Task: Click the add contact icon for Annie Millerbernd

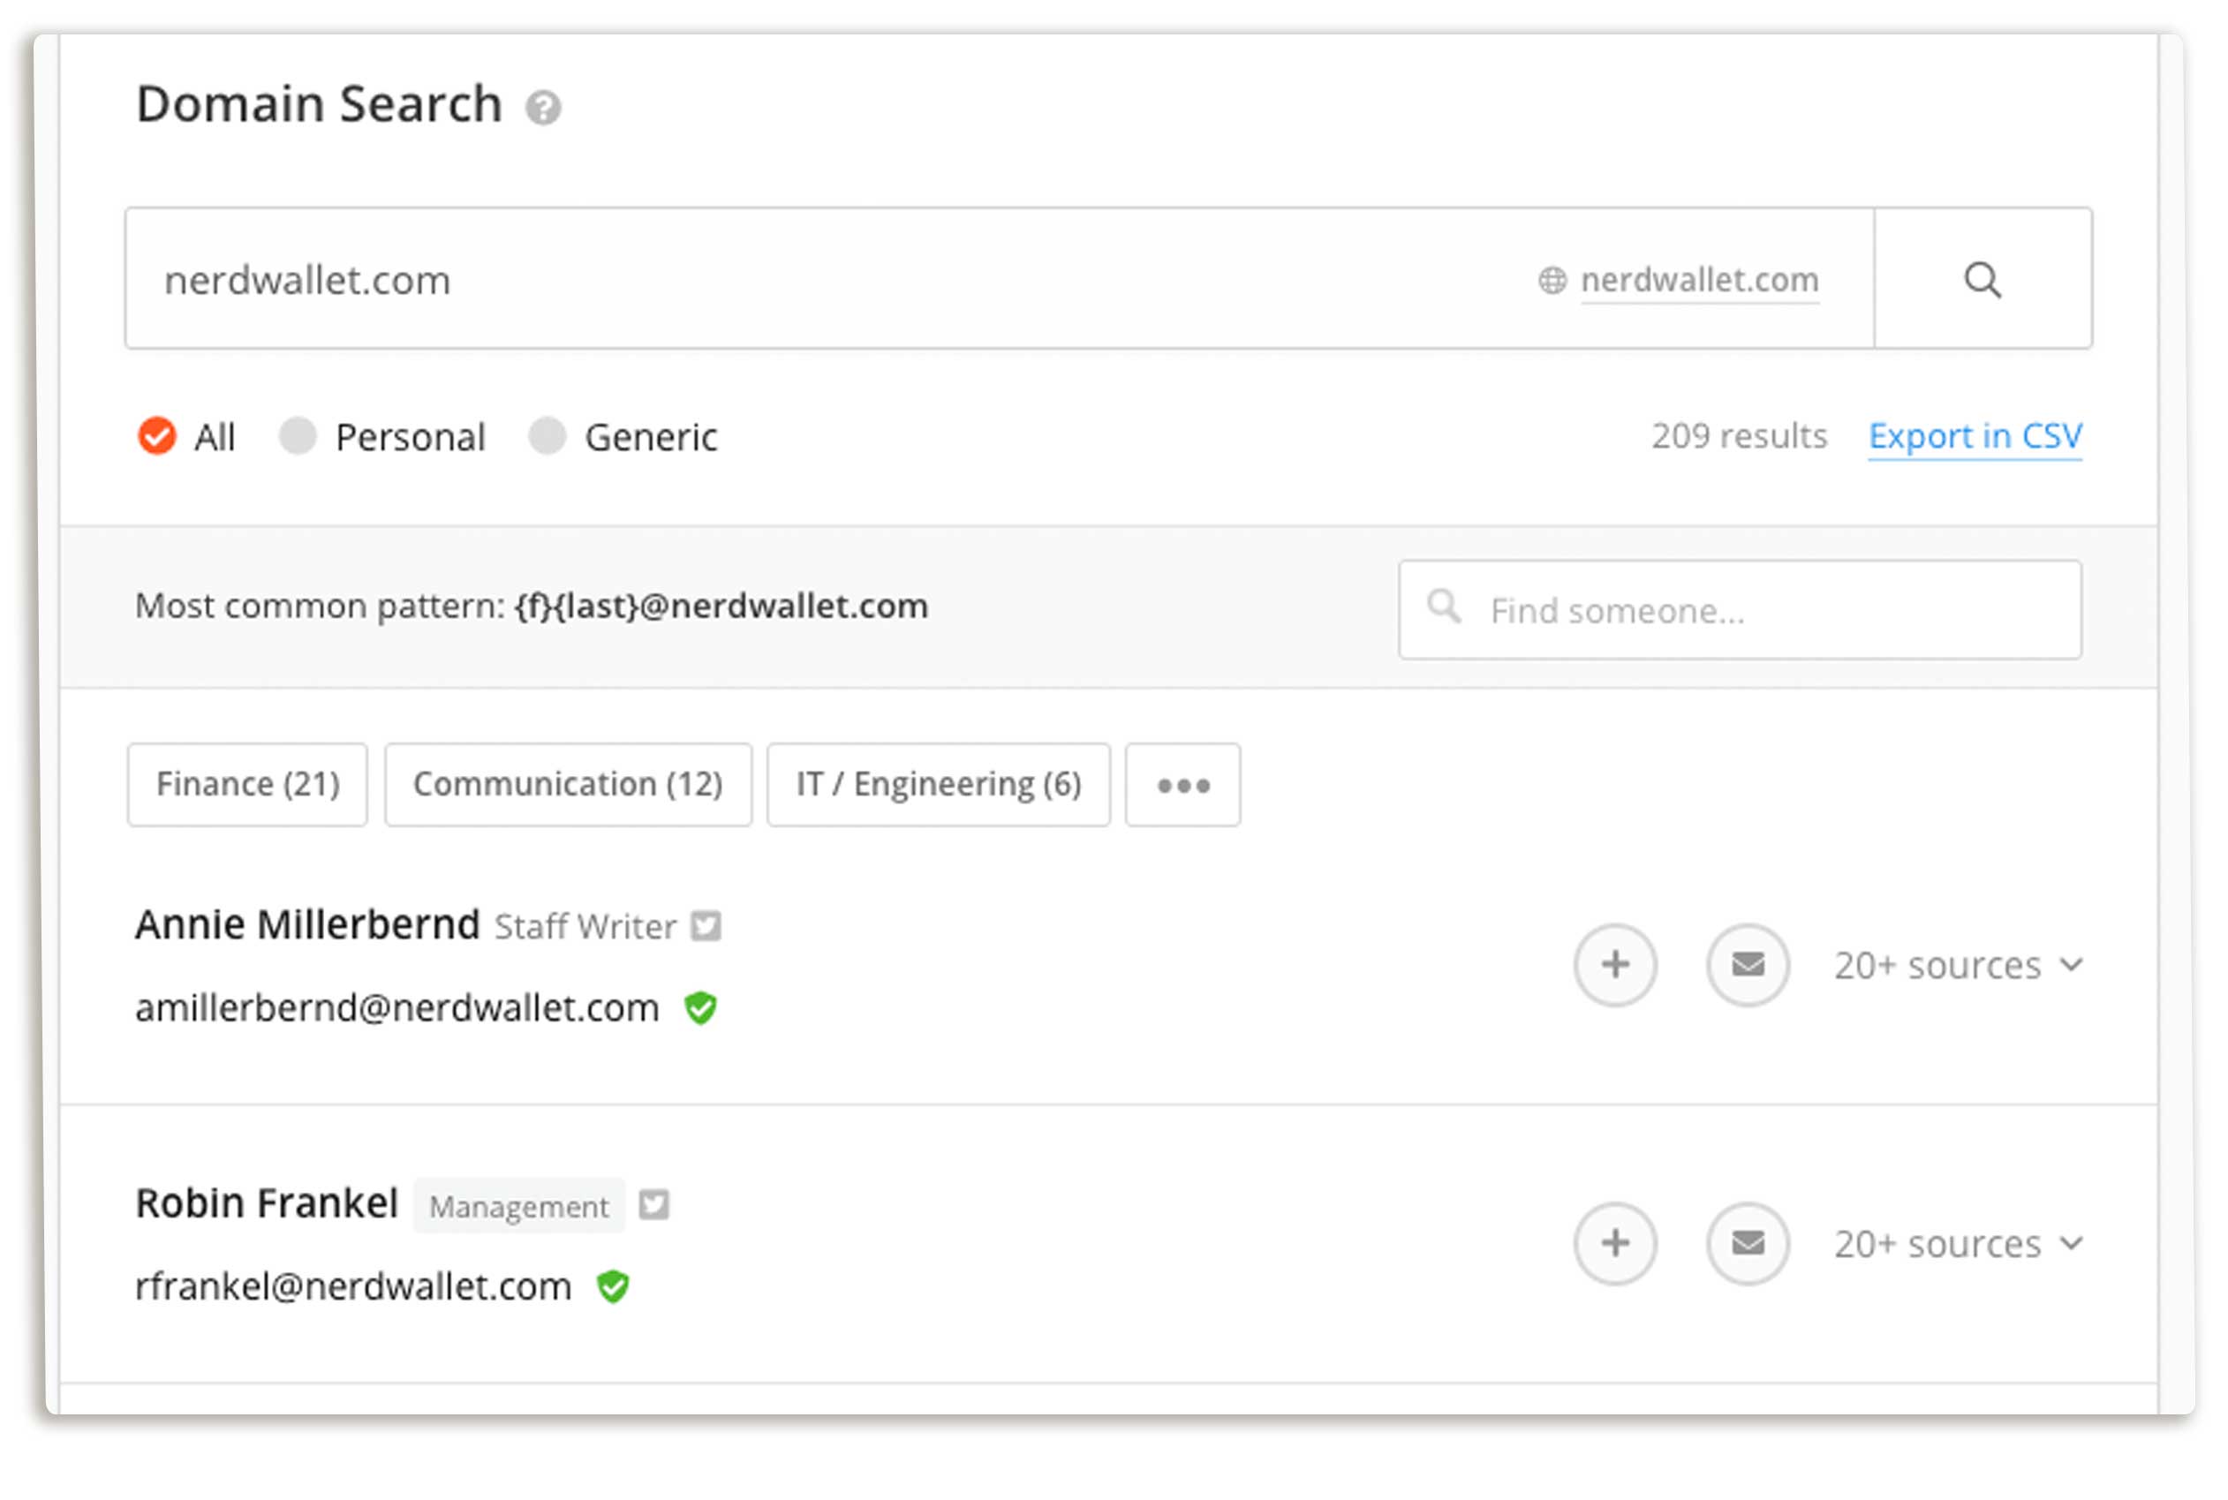Action: [x=1613, y=964]
